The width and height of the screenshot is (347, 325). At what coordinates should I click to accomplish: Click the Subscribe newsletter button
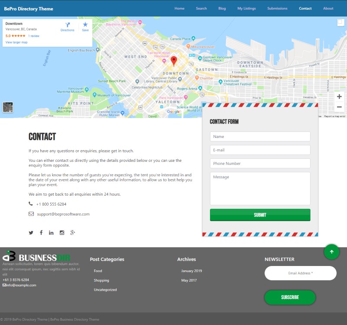[x=290, y=297]
